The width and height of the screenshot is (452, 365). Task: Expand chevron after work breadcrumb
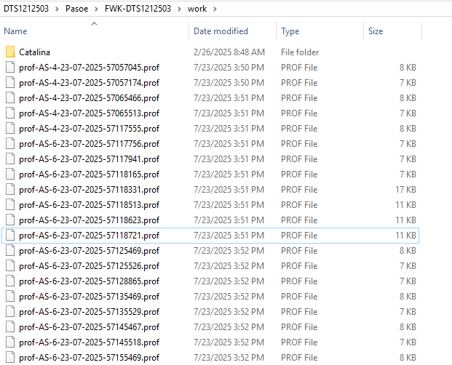pos(215,9)
